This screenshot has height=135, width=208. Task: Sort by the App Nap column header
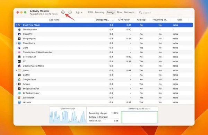(141, 20)
